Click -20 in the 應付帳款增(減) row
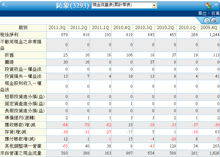The image size is (220, 157). coord(173,139)
